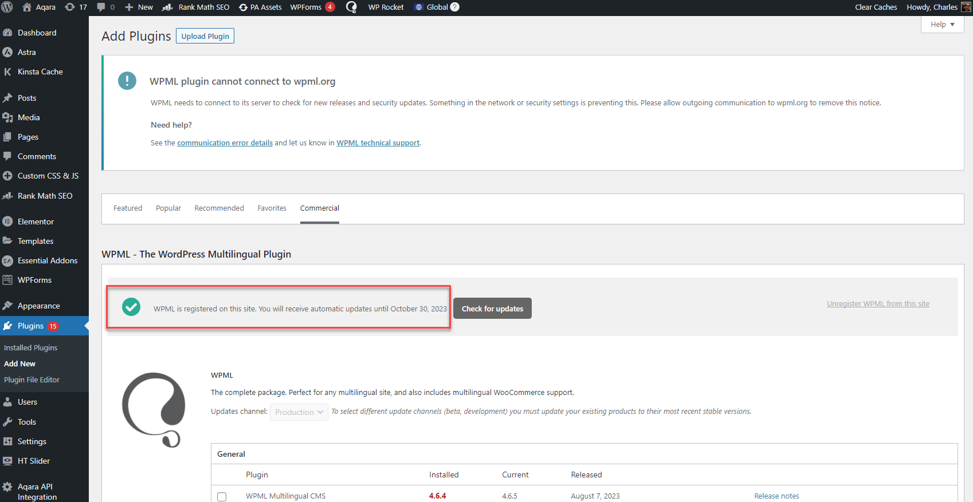Click the Dashboard gauge icon in the sidebar
The height and width of the screenshot is (502, 973).
pyautogui.click(x=7, y=33)
